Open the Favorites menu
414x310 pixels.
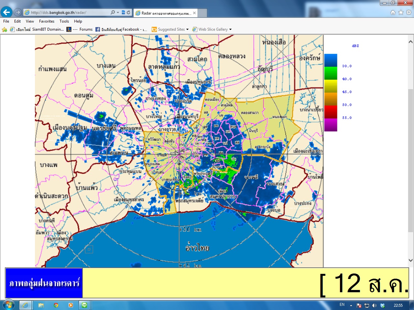click(47, 21)
